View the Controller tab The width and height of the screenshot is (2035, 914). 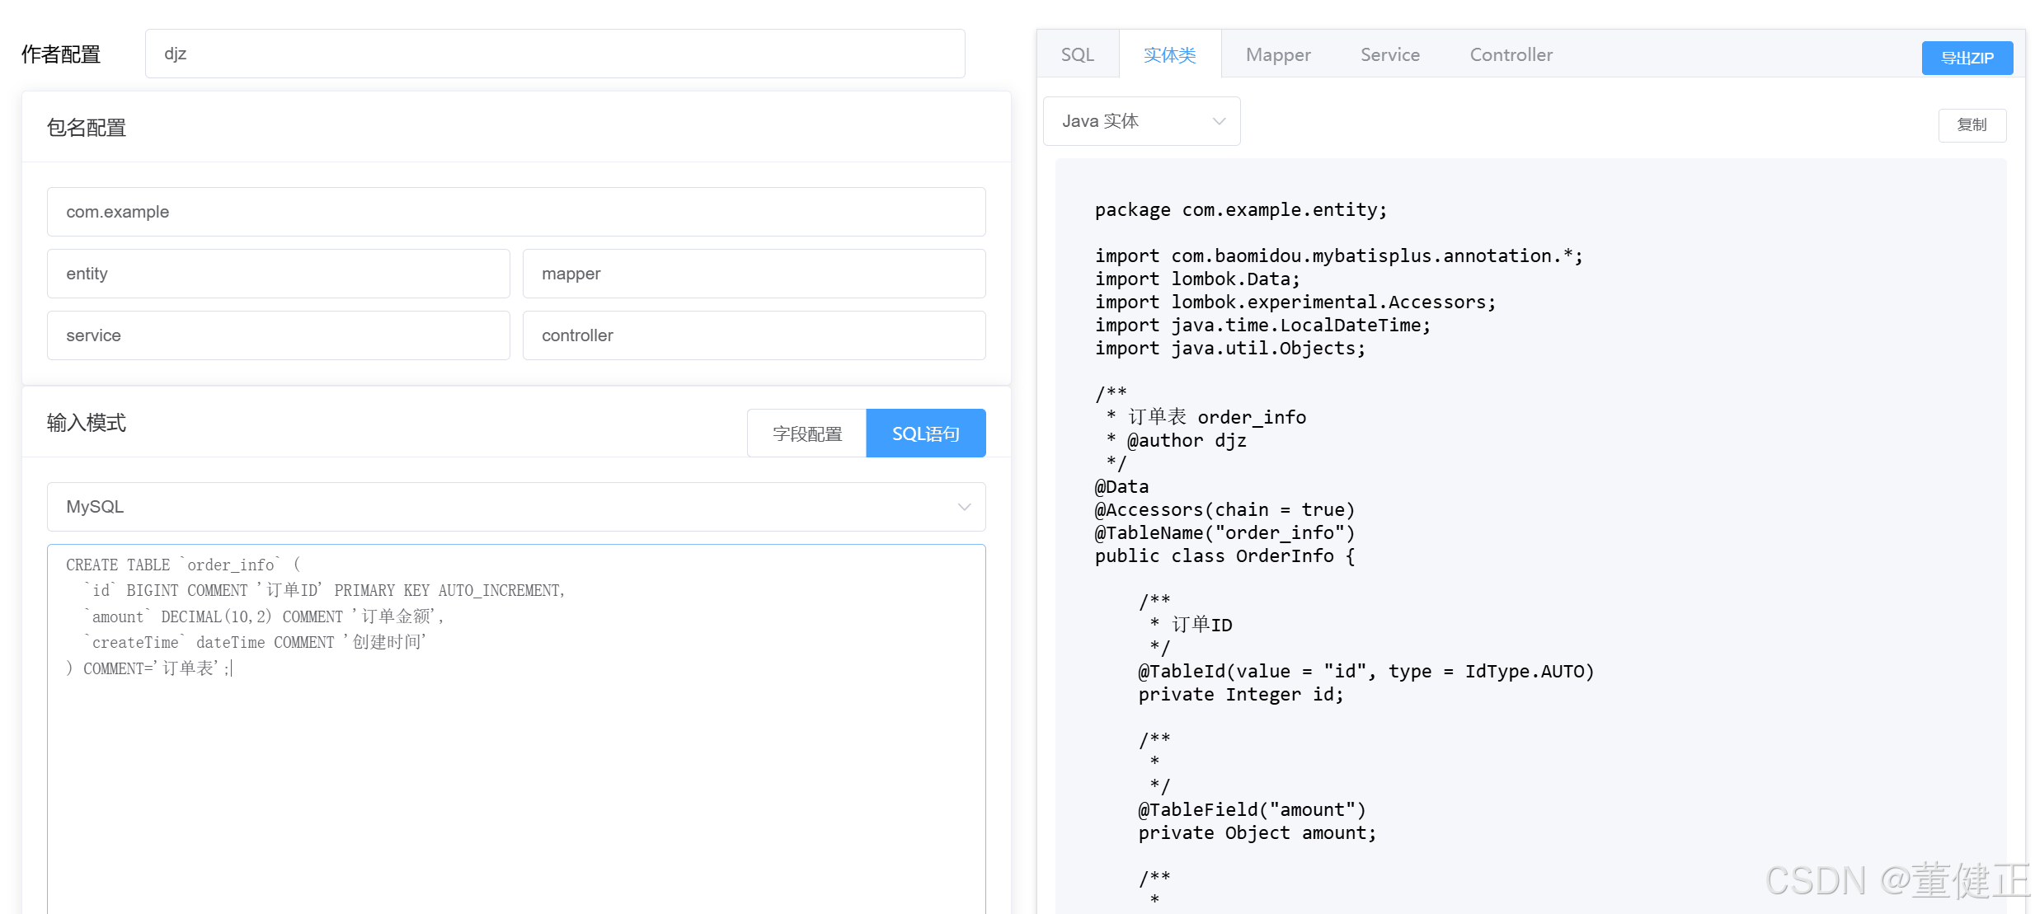pyautogui.click(x=1511, y=55)
